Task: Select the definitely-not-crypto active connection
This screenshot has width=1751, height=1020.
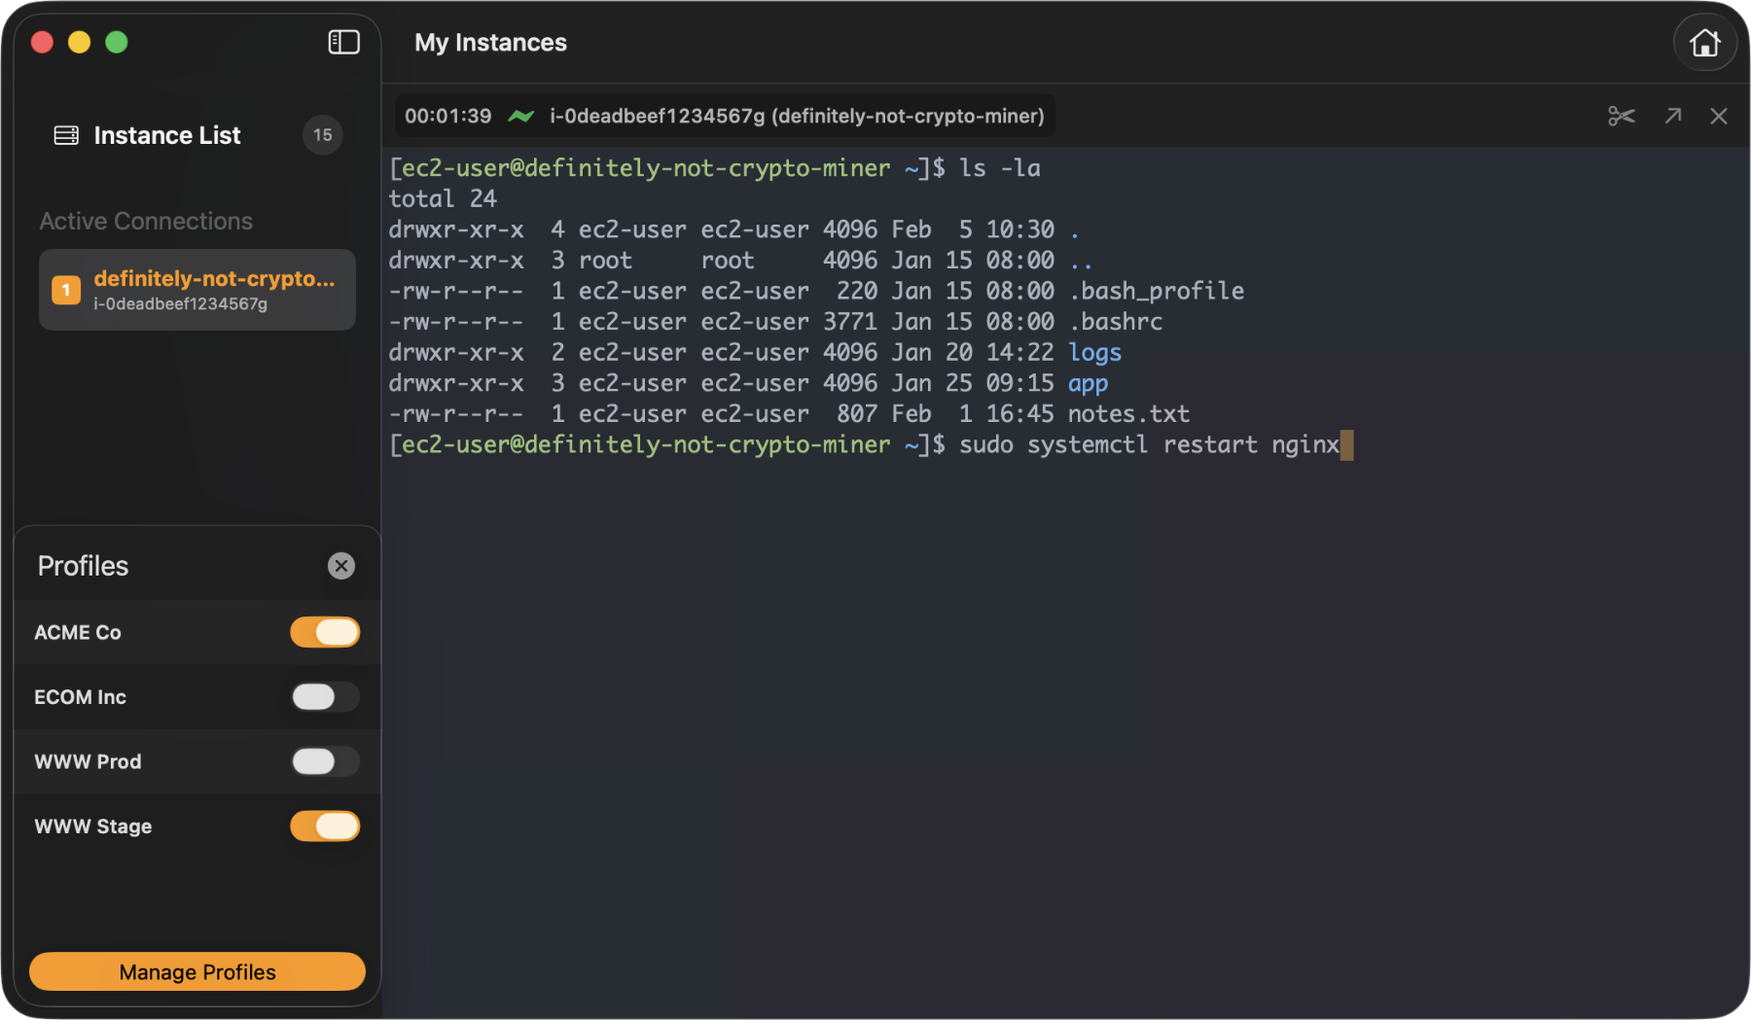Action: click(x=197, y=290)
